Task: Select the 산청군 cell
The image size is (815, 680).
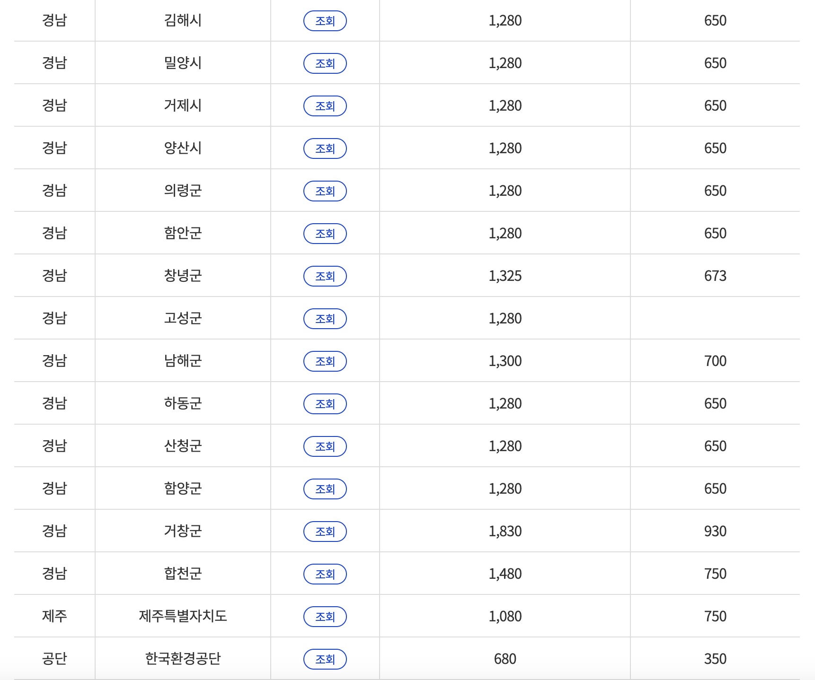Action: 183,446
